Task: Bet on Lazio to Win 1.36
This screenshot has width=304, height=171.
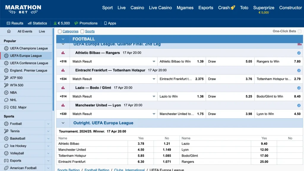Action: pyautogui.click(x=181, y=96)
